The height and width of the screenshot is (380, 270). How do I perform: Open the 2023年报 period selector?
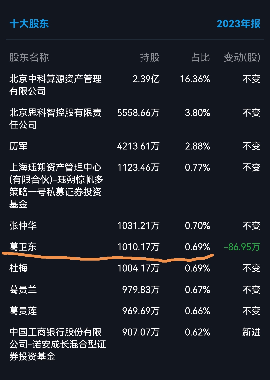click(239, 24)
